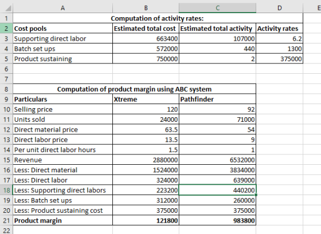Click the 'Less: Batch set ups' label cell
321x234 pixels.
click(x=62, y=200)
